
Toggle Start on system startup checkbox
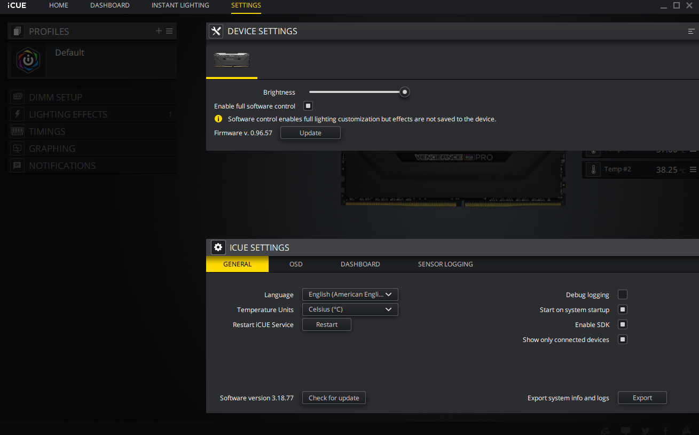point(623,309)
